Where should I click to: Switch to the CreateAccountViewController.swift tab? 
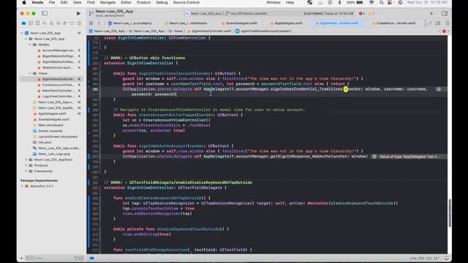tap(393, 23)
